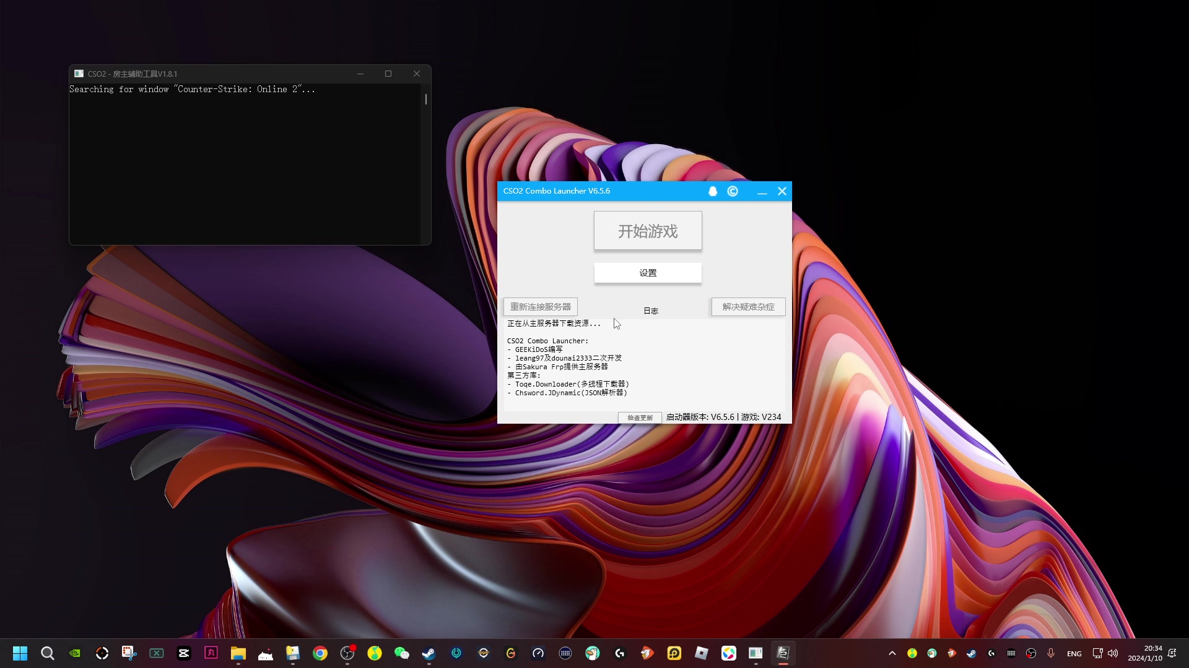Open the notification center bell icon
1189x668 pixels.
(1172, 653)
